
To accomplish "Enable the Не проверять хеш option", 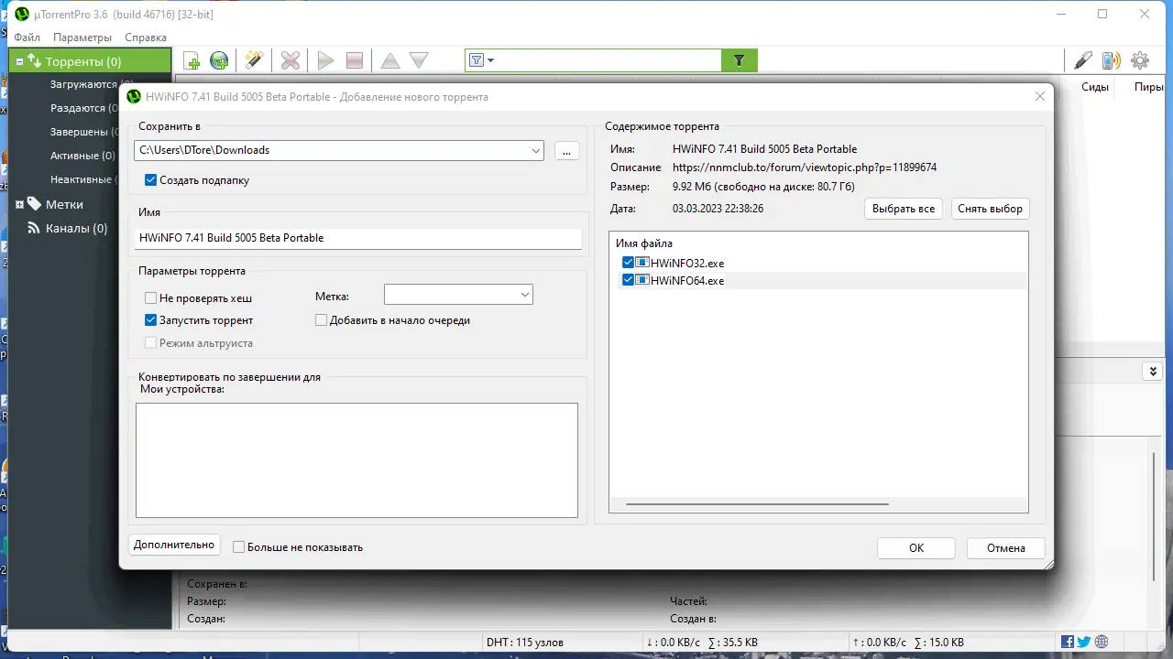I will click(x=150, y=297).
